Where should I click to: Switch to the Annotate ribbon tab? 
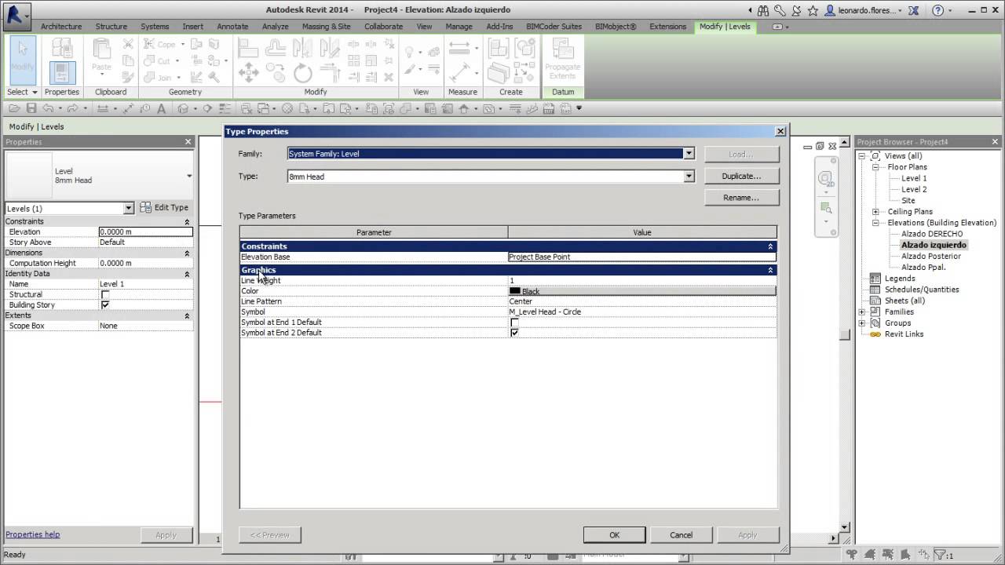point(232,26)
